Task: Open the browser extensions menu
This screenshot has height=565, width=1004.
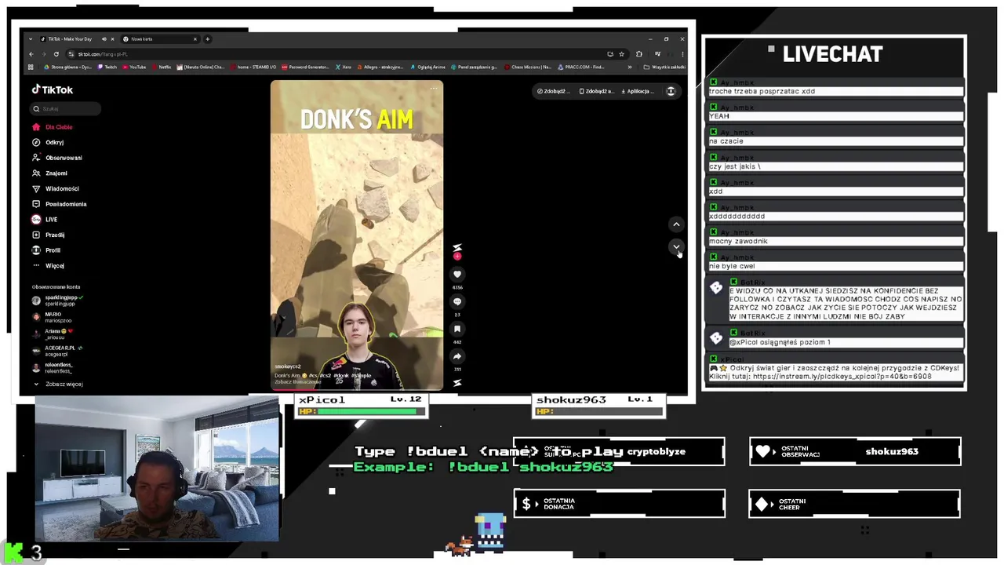Action: pyautogui.click(x=639, y=54)
